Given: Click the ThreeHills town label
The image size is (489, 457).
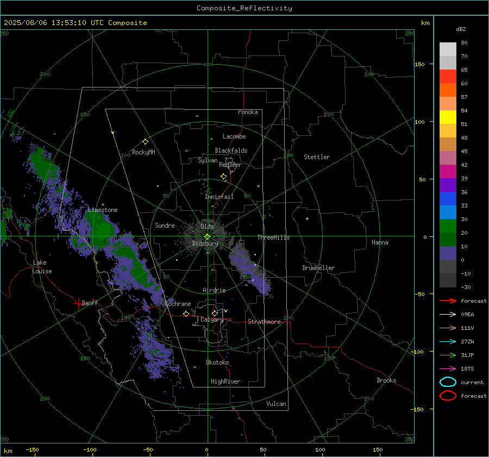Looking at the screenshot, I should click(x=273, y=237).
